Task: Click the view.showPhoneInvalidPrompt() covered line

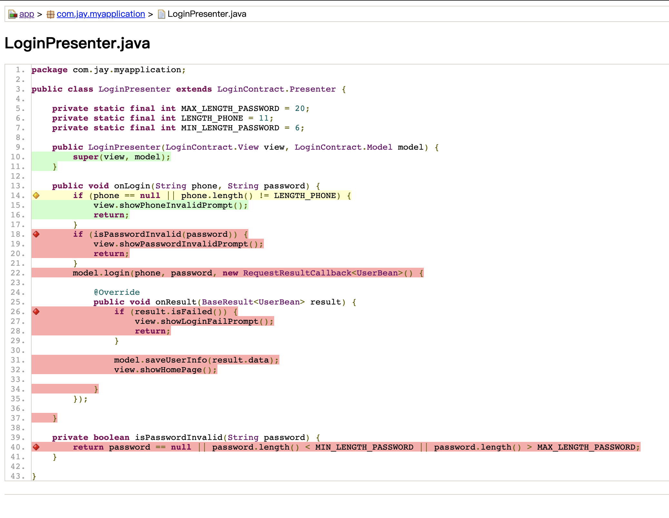Action: coord(170,205)
